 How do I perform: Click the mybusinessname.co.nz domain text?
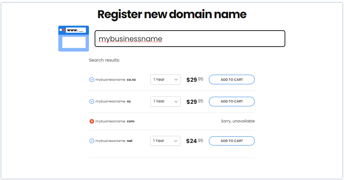[x=116, y=80]
